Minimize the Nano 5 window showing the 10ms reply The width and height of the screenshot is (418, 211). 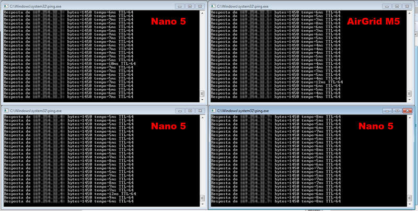(x=180, y=6)
